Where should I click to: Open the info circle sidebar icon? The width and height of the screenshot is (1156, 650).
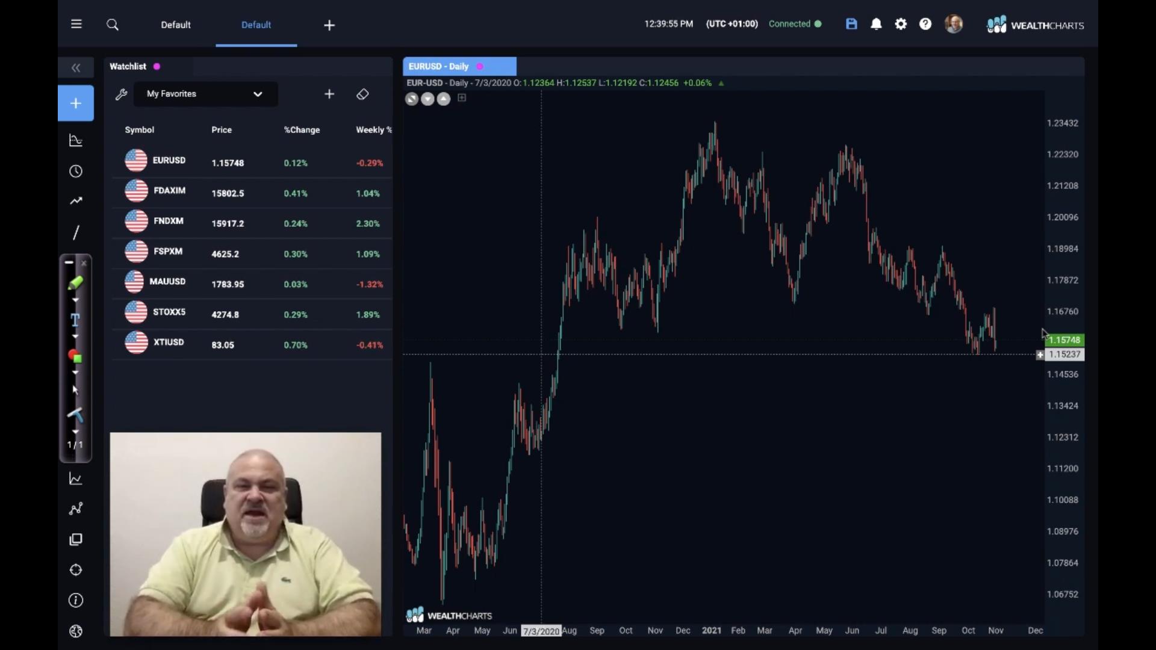(x=76, y=601)
